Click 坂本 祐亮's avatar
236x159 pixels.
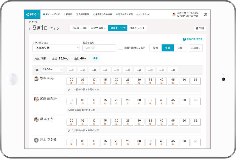coord(36,79)
